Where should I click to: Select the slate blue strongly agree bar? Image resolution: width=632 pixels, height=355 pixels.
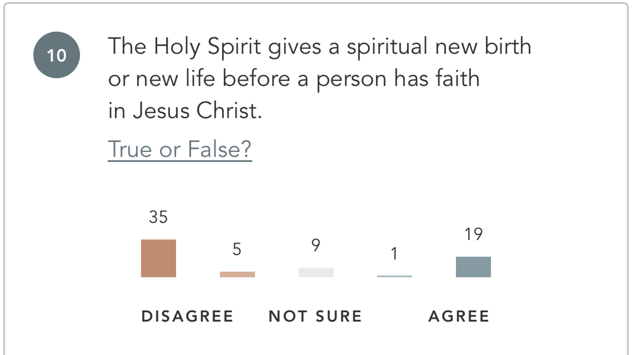(x=473, y=267)
